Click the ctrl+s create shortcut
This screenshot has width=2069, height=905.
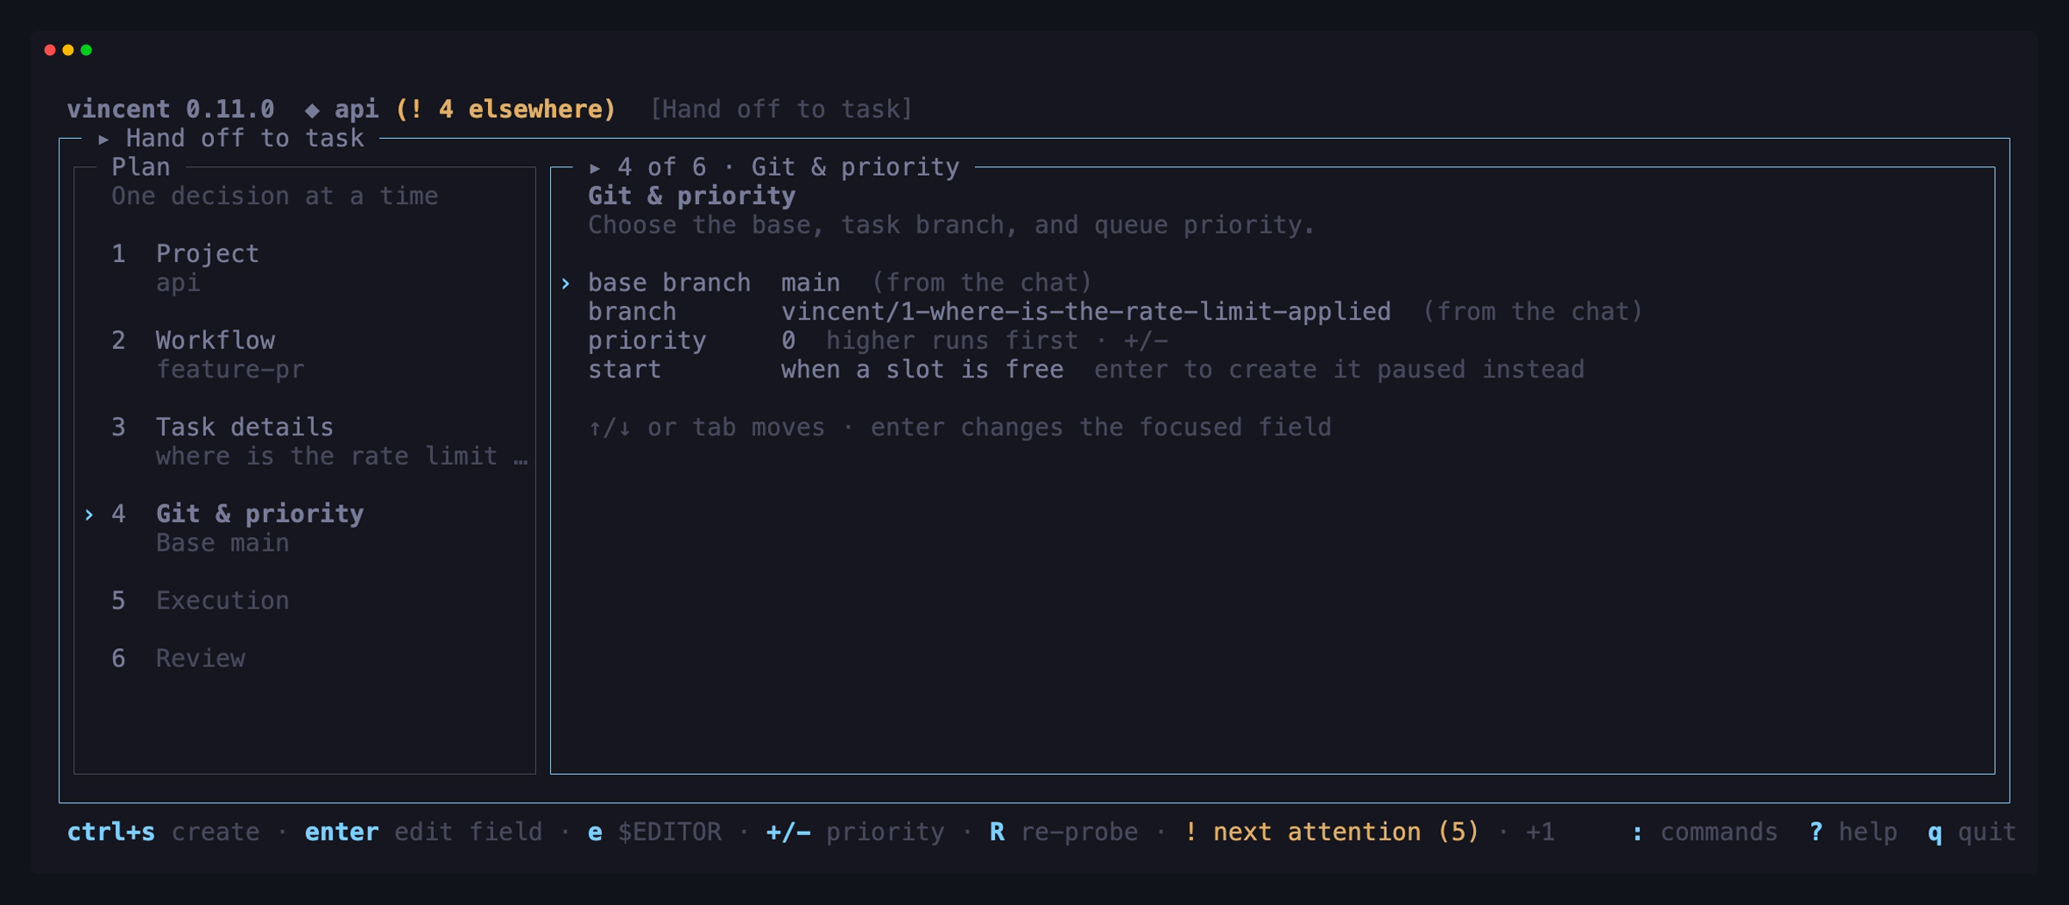tap(163, 832)
